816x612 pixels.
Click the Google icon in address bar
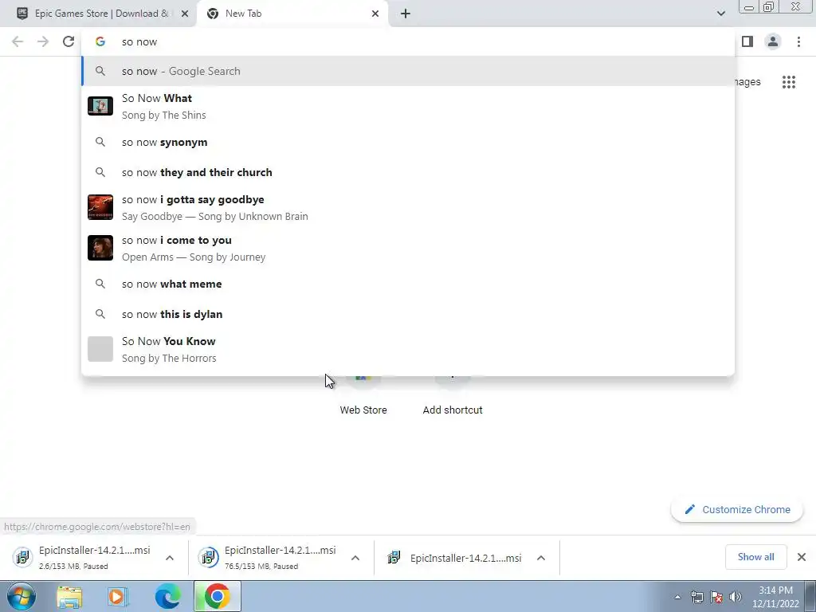(100, 41)
